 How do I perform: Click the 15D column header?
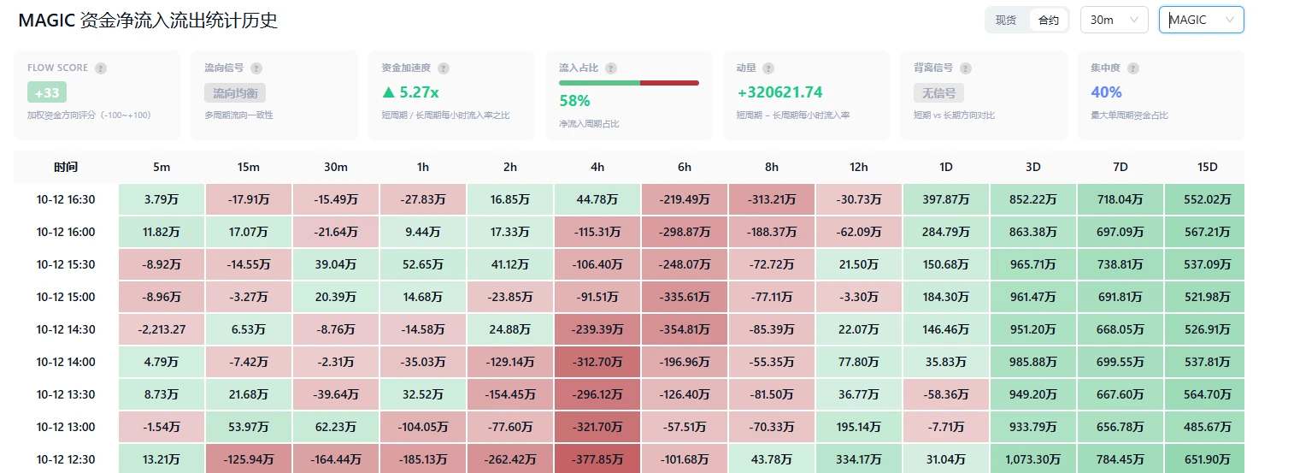tap(1205, 167)
